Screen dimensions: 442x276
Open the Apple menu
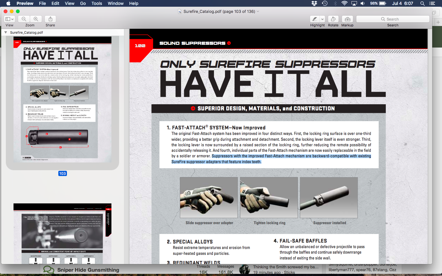pos(8,3)
